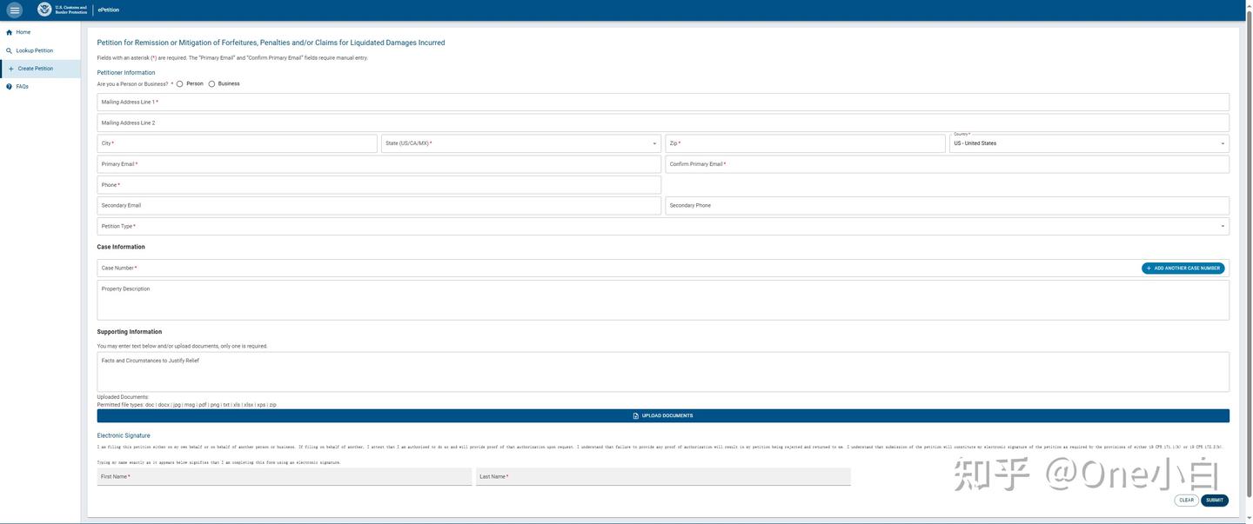Screen dimensions: 1253x524
Task: Expand the Country dropdown
Action: point(1089,143)
